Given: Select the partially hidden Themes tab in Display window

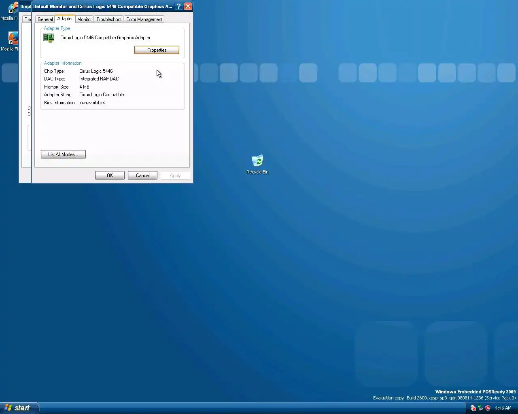Looking at the screenshot, I should (28, 19).
